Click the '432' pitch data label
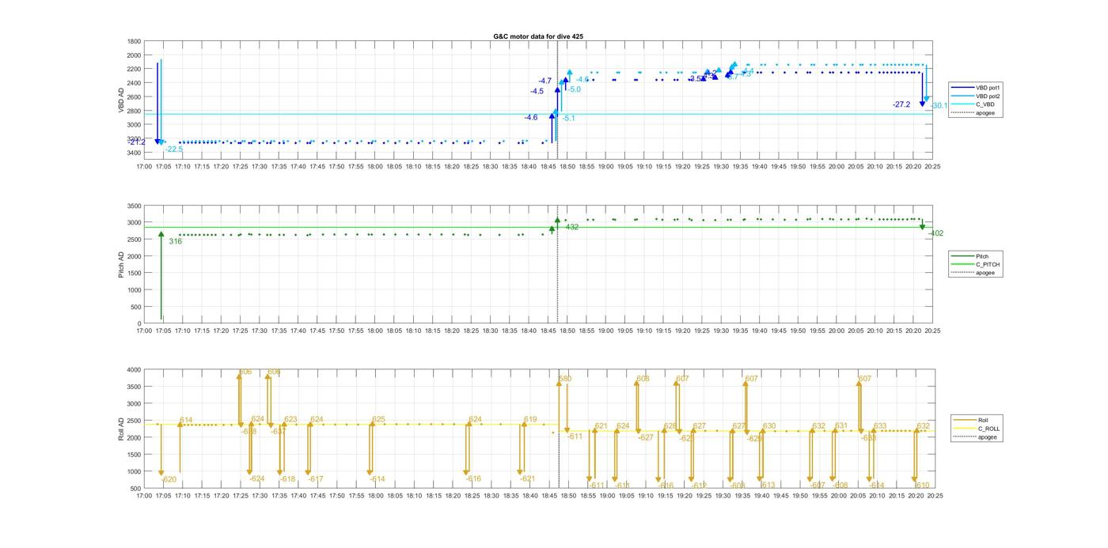 [x=571, y=227]
